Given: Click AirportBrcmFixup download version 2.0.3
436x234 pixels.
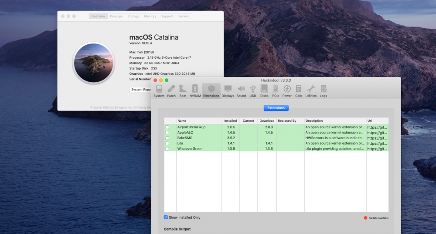Looking at the screenshot, I should pos(269,127).
